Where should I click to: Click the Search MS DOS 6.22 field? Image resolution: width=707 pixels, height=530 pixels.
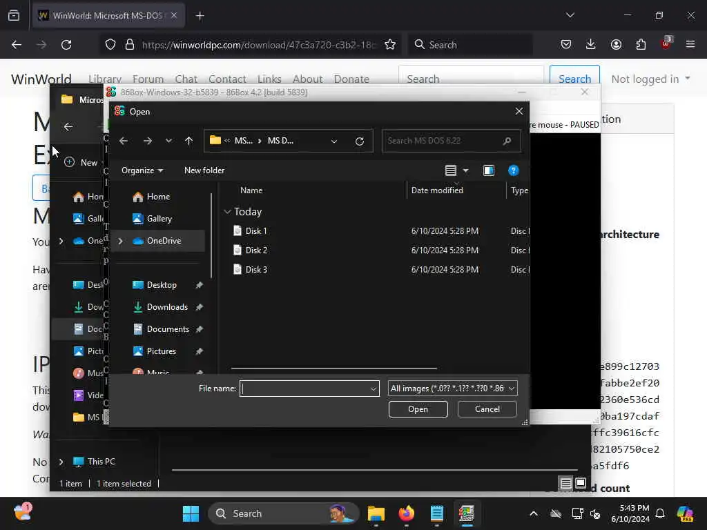(x=452, y=141)
